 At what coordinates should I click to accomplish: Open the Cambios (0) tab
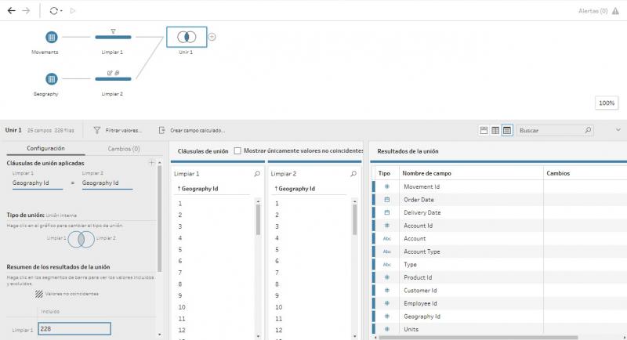(x=124, y=149)
